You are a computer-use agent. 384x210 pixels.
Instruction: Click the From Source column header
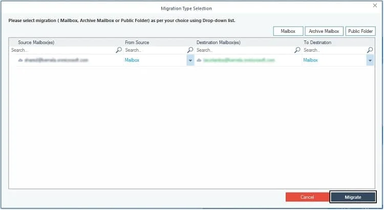(137, 43)
